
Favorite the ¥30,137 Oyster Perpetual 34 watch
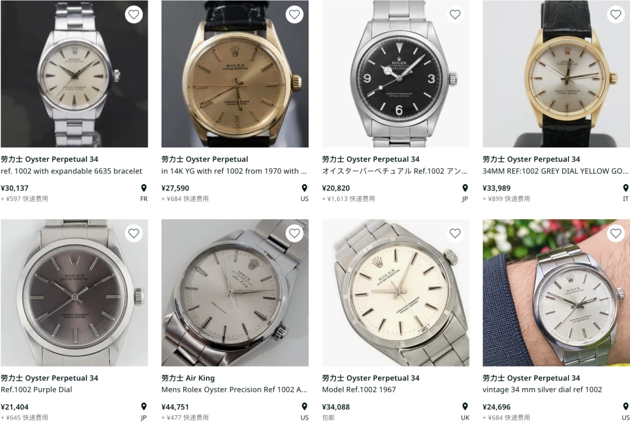click(x=134, y=15)
